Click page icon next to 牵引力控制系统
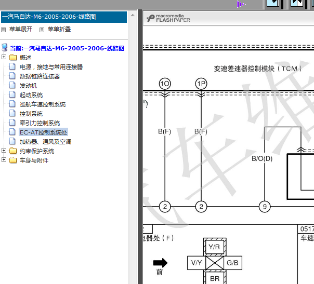The image size is (314, 284). tap(12, 123)
